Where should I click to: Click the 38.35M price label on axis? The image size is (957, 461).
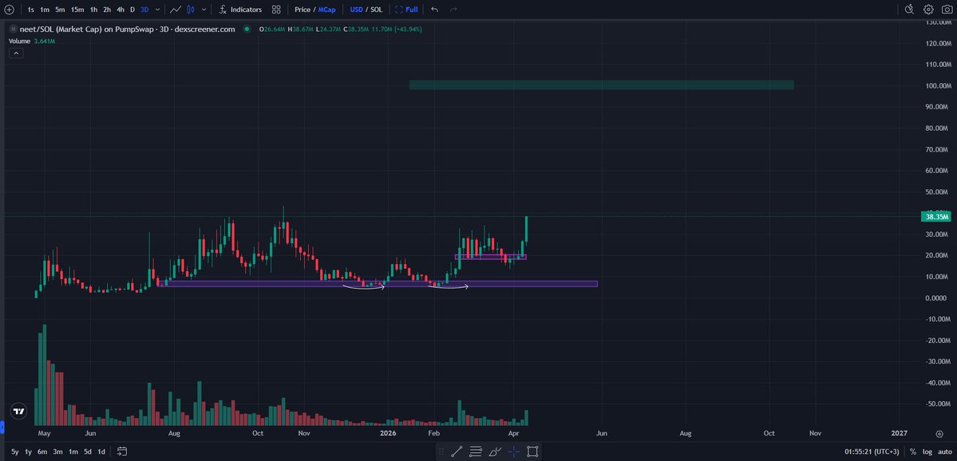[x=935, y=216]
